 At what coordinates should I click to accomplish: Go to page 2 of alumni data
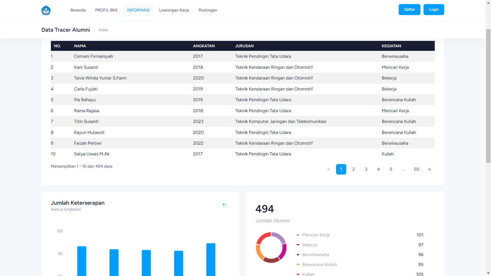pyautogui.click(x=354, y=169)
